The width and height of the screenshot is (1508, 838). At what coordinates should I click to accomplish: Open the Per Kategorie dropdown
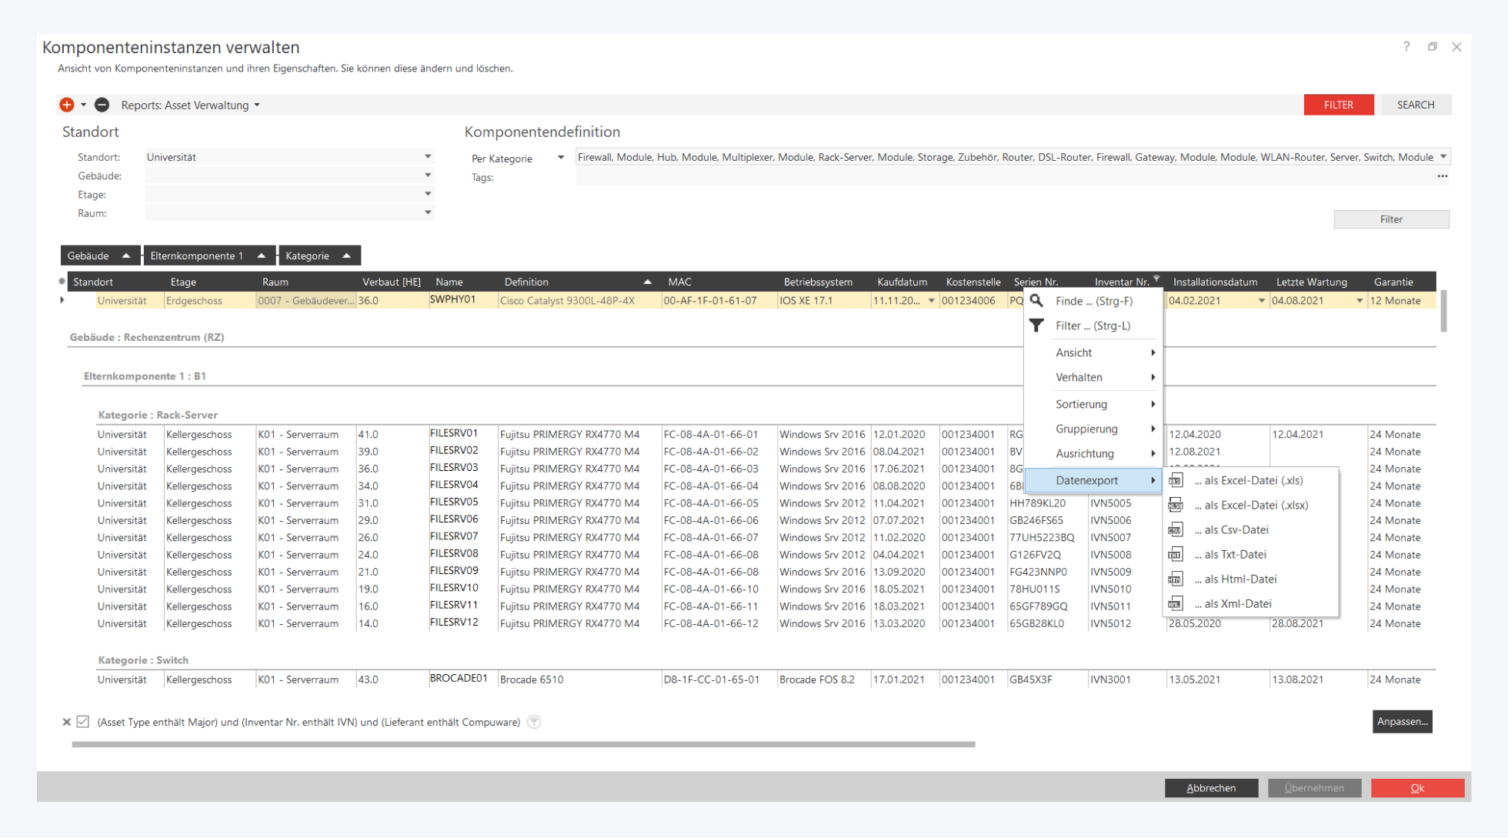click(x=560, y=158)
